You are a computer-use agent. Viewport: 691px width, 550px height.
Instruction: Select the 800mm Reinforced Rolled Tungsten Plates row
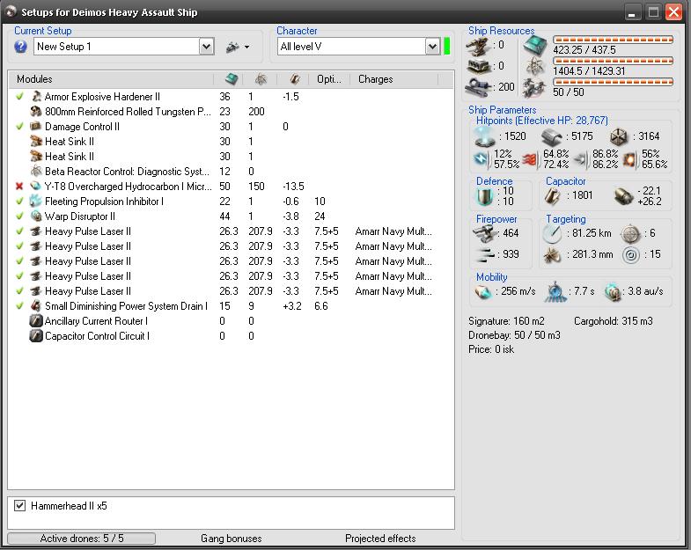[231, 111]
